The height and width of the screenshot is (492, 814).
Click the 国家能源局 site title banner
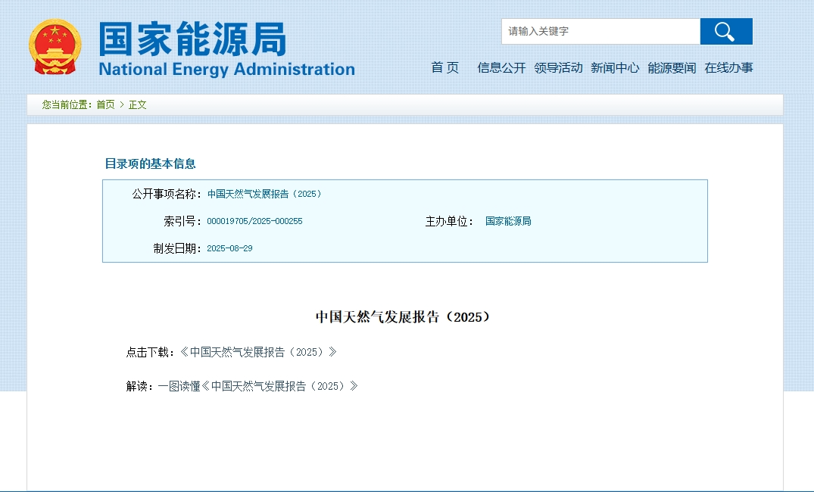click(192, 39)
